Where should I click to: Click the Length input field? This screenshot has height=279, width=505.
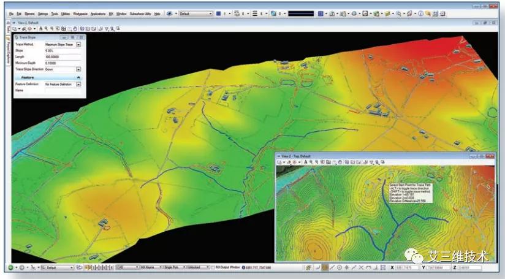(x=63, y=57)
